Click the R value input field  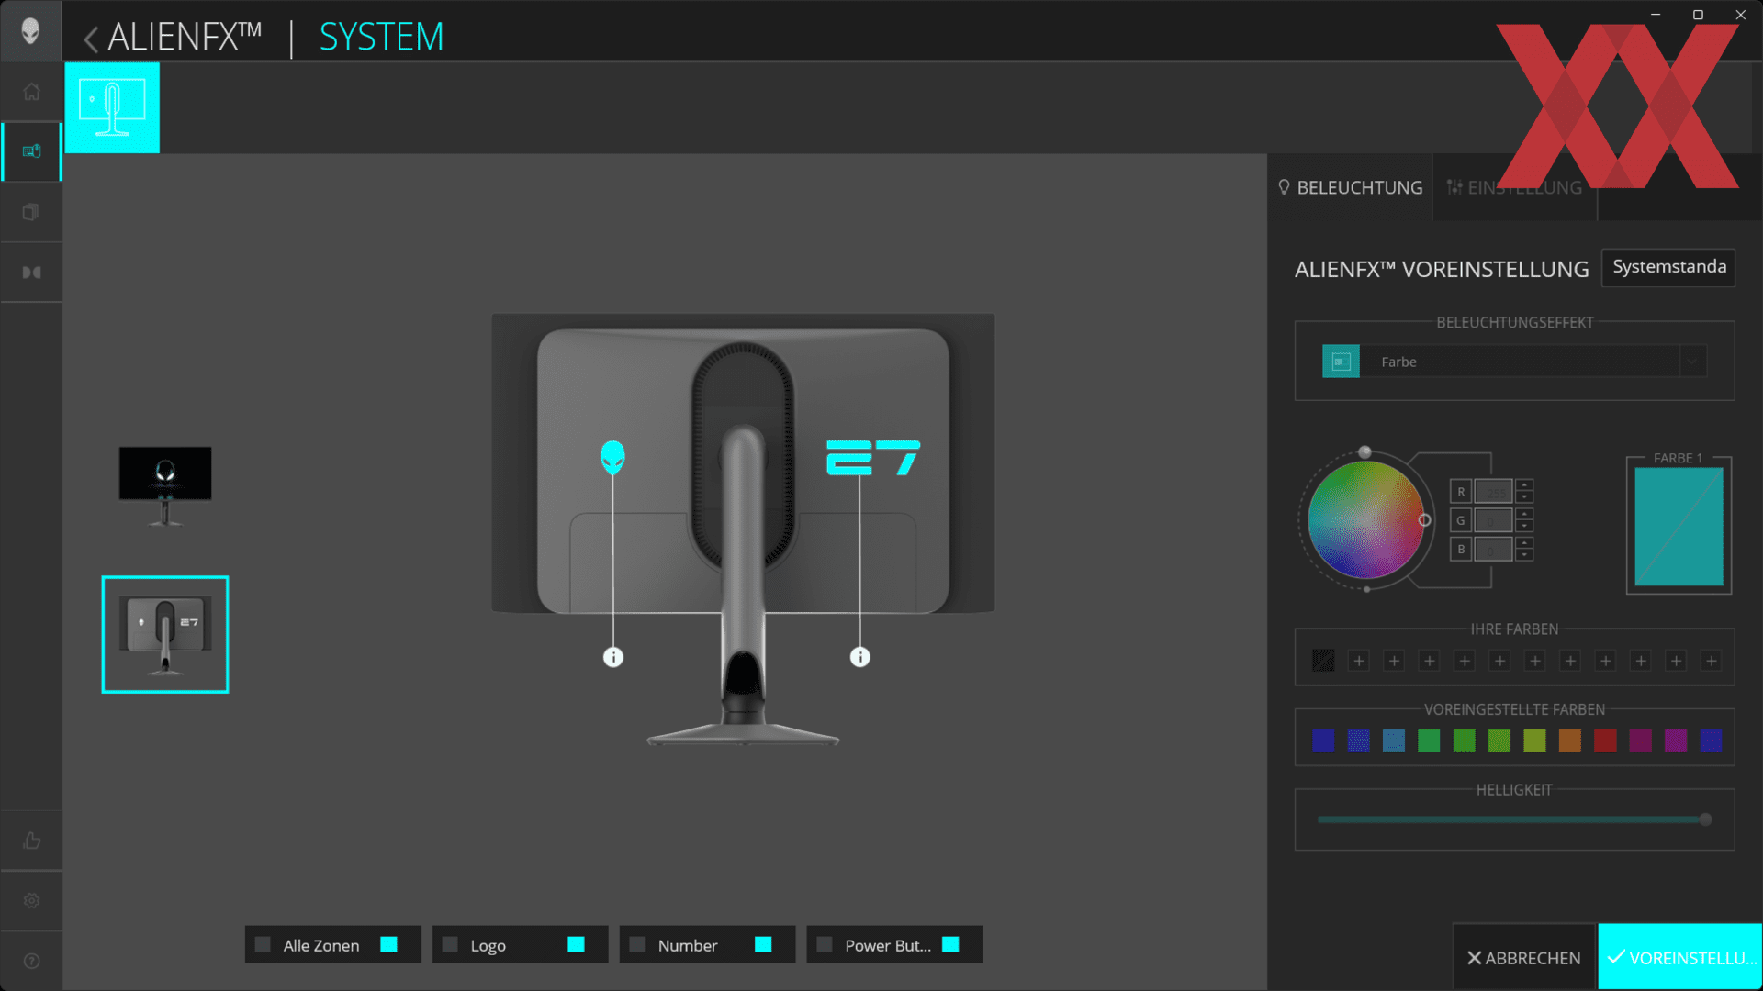coord(1493,492)
